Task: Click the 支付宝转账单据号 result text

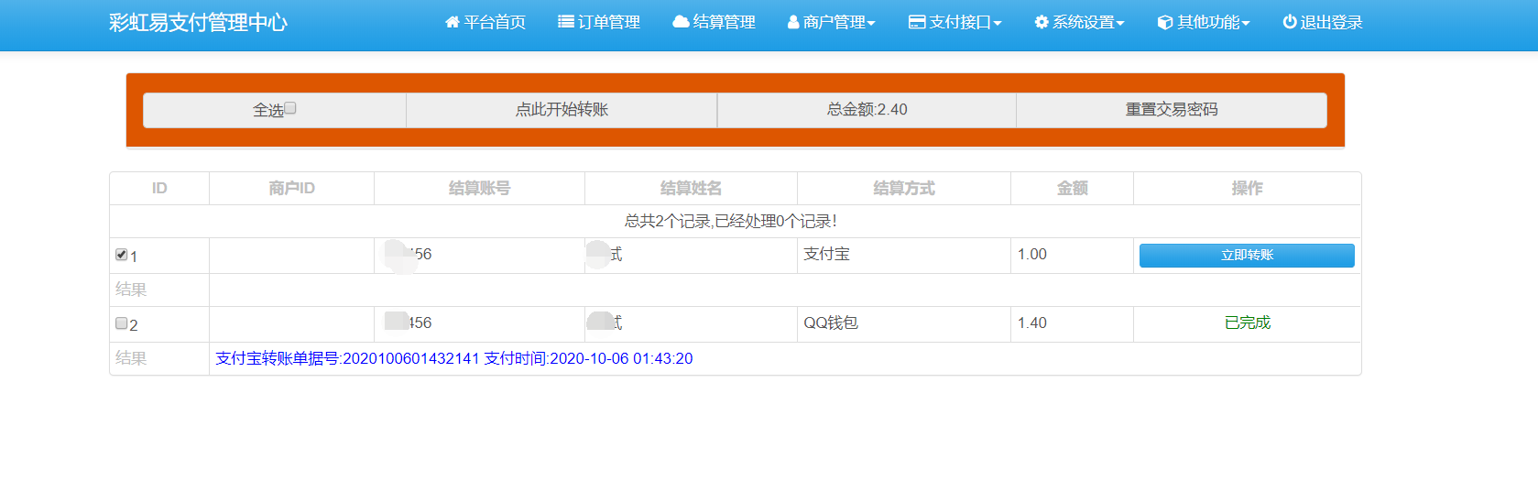Action: [454, 358]
